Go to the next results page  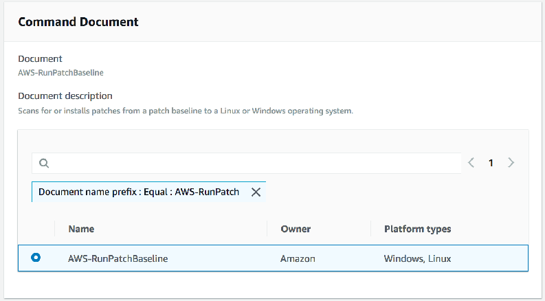(x=511, y=164)
